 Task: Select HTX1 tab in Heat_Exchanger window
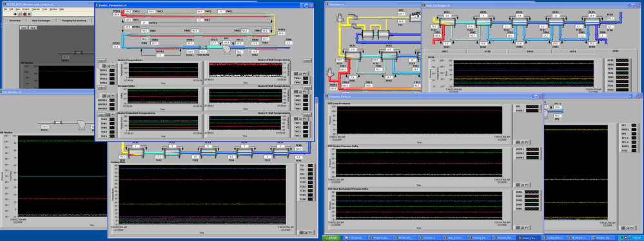coord(444,51)
